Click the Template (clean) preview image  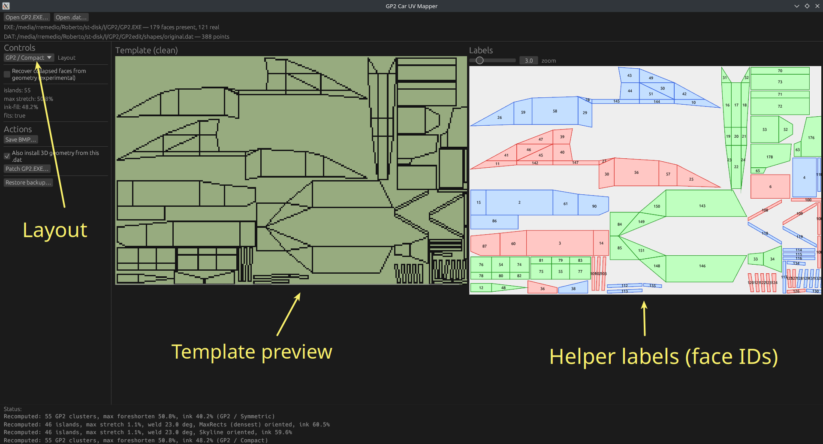click(291, 170)
